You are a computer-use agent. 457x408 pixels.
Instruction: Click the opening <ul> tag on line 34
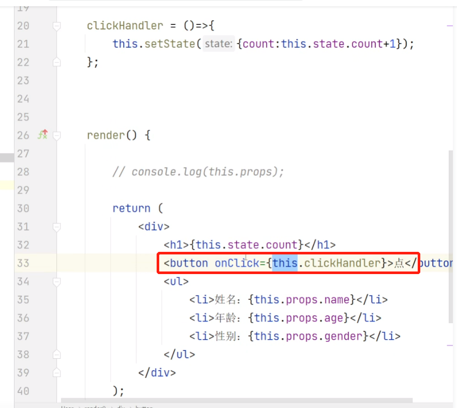click(x=176, y=281)
